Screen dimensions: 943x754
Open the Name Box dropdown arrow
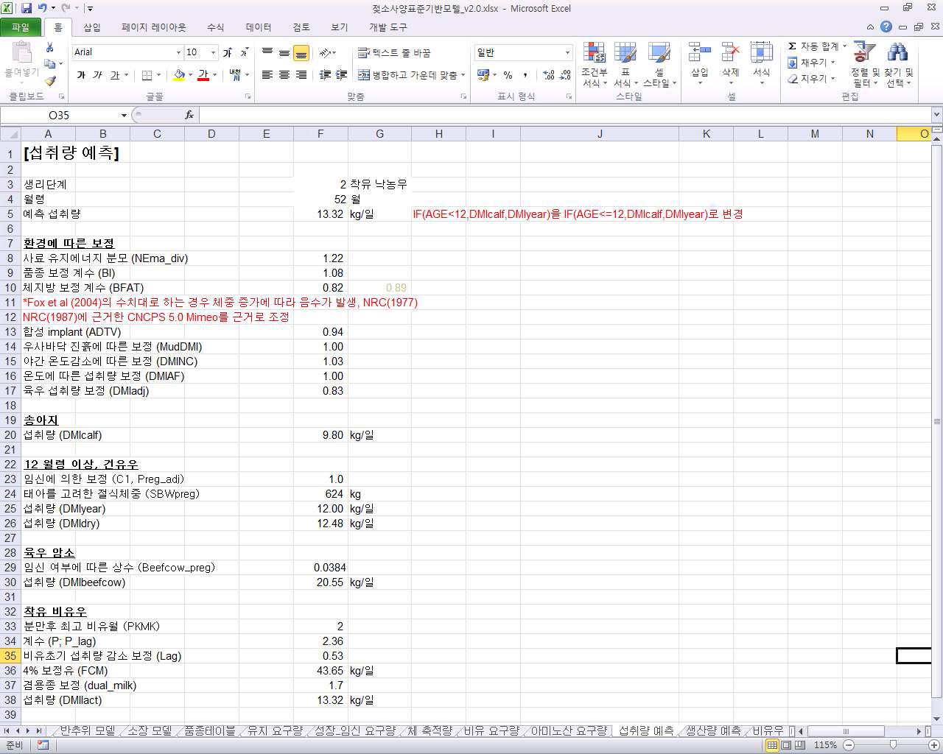(124, 116)
